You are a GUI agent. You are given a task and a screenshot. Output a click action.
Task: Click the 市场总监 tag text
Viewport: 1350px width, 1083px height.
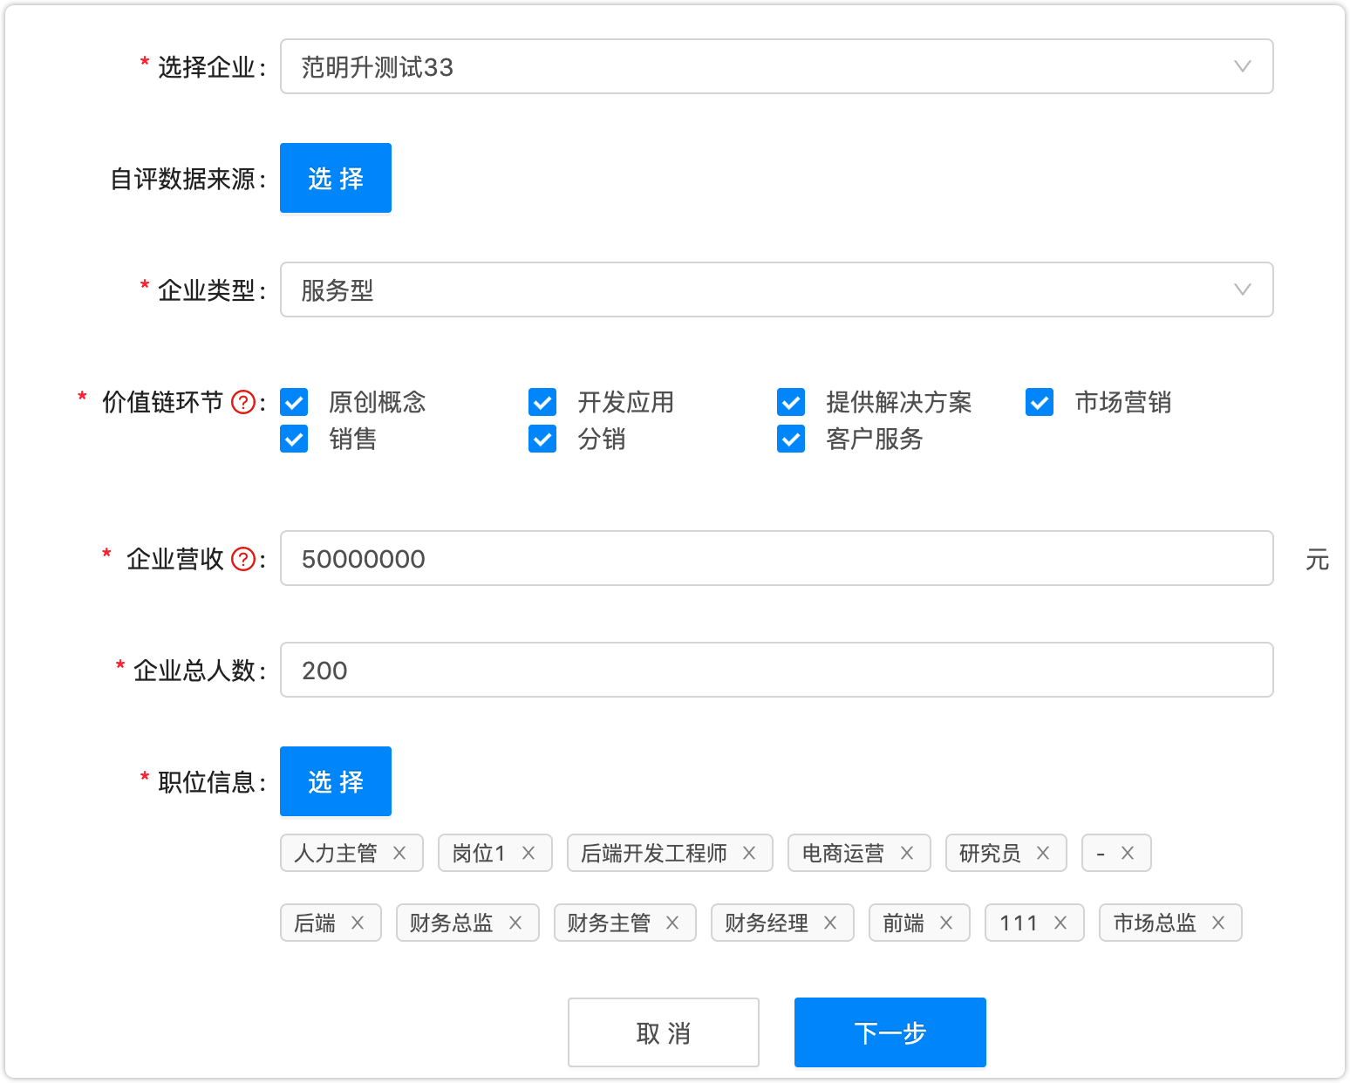(x=1155, y=923)
